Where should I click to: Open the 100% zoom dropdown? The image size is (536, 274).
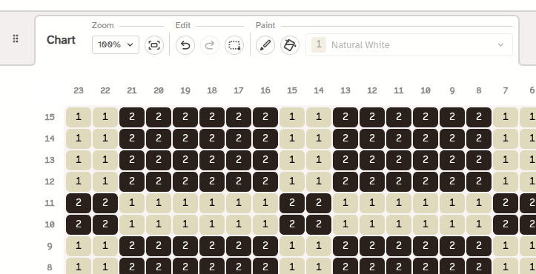(116, 44)
